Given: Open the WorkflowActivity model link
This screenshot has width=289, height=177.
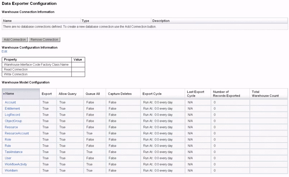Looking at the screenshot, I should click(16, 164).
